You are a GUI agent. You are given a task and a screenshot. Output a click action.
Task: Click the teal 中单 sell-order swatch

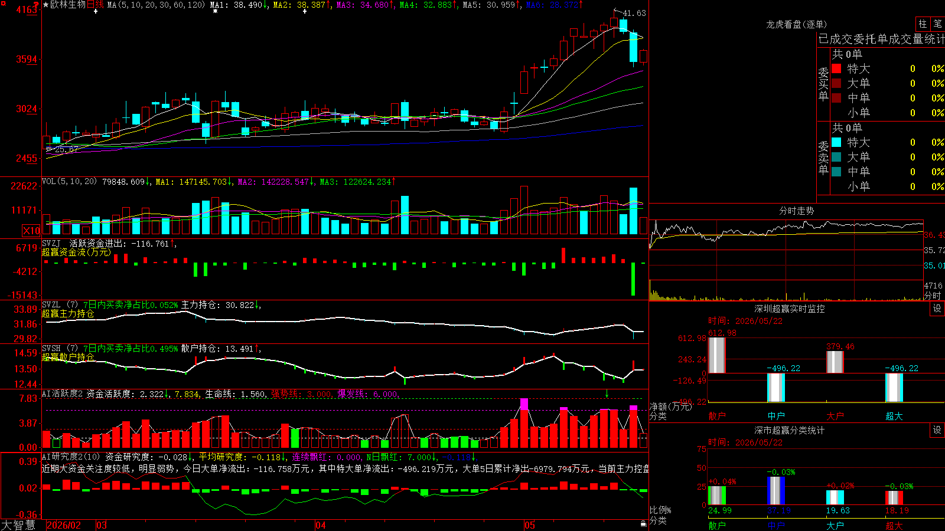(x=836, y=172)
